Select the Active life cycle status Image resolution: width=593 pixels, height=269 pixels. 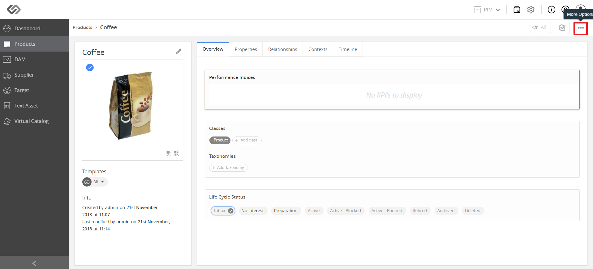click(x=314, y=211)
